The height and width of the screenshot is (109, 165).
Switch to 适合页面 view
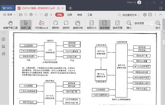point(117,25)
